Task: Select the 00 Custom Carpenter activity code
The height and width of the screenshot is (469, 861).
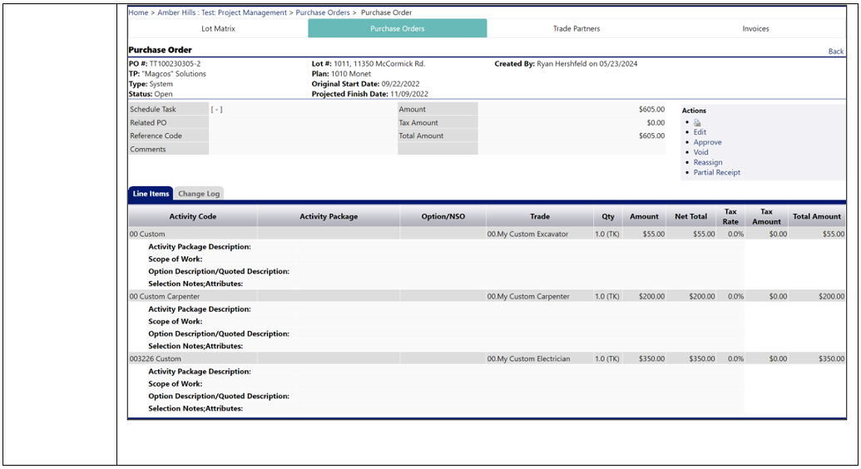Action: [165, 297]
